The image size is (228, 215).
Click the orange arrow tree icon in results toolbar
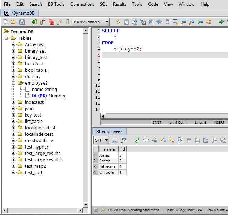163,140
